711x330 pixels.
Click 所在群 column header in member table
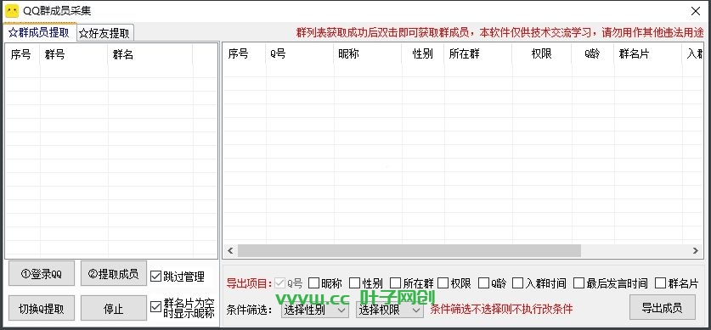[x=478, y=53]
